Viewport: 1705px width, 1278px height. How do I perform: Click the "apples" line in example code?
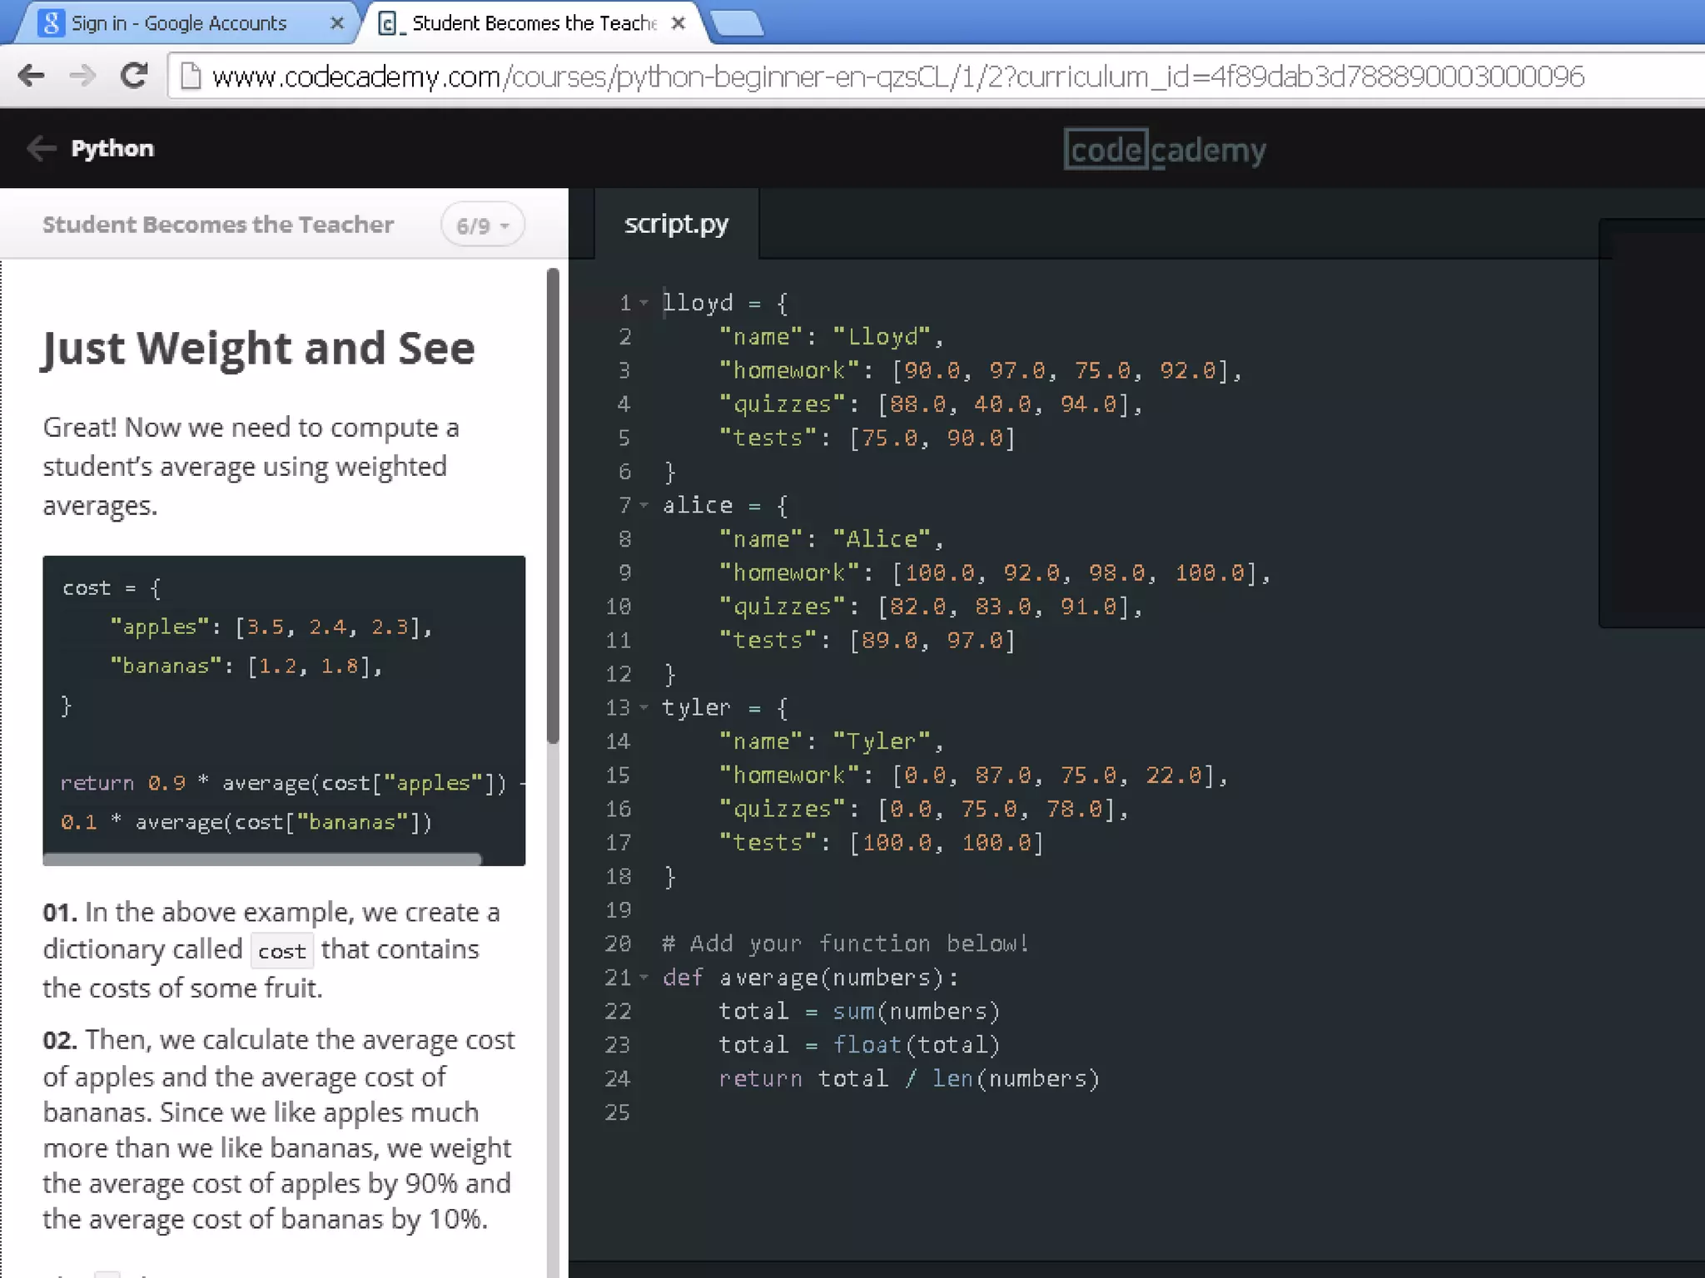click(271, 627)
